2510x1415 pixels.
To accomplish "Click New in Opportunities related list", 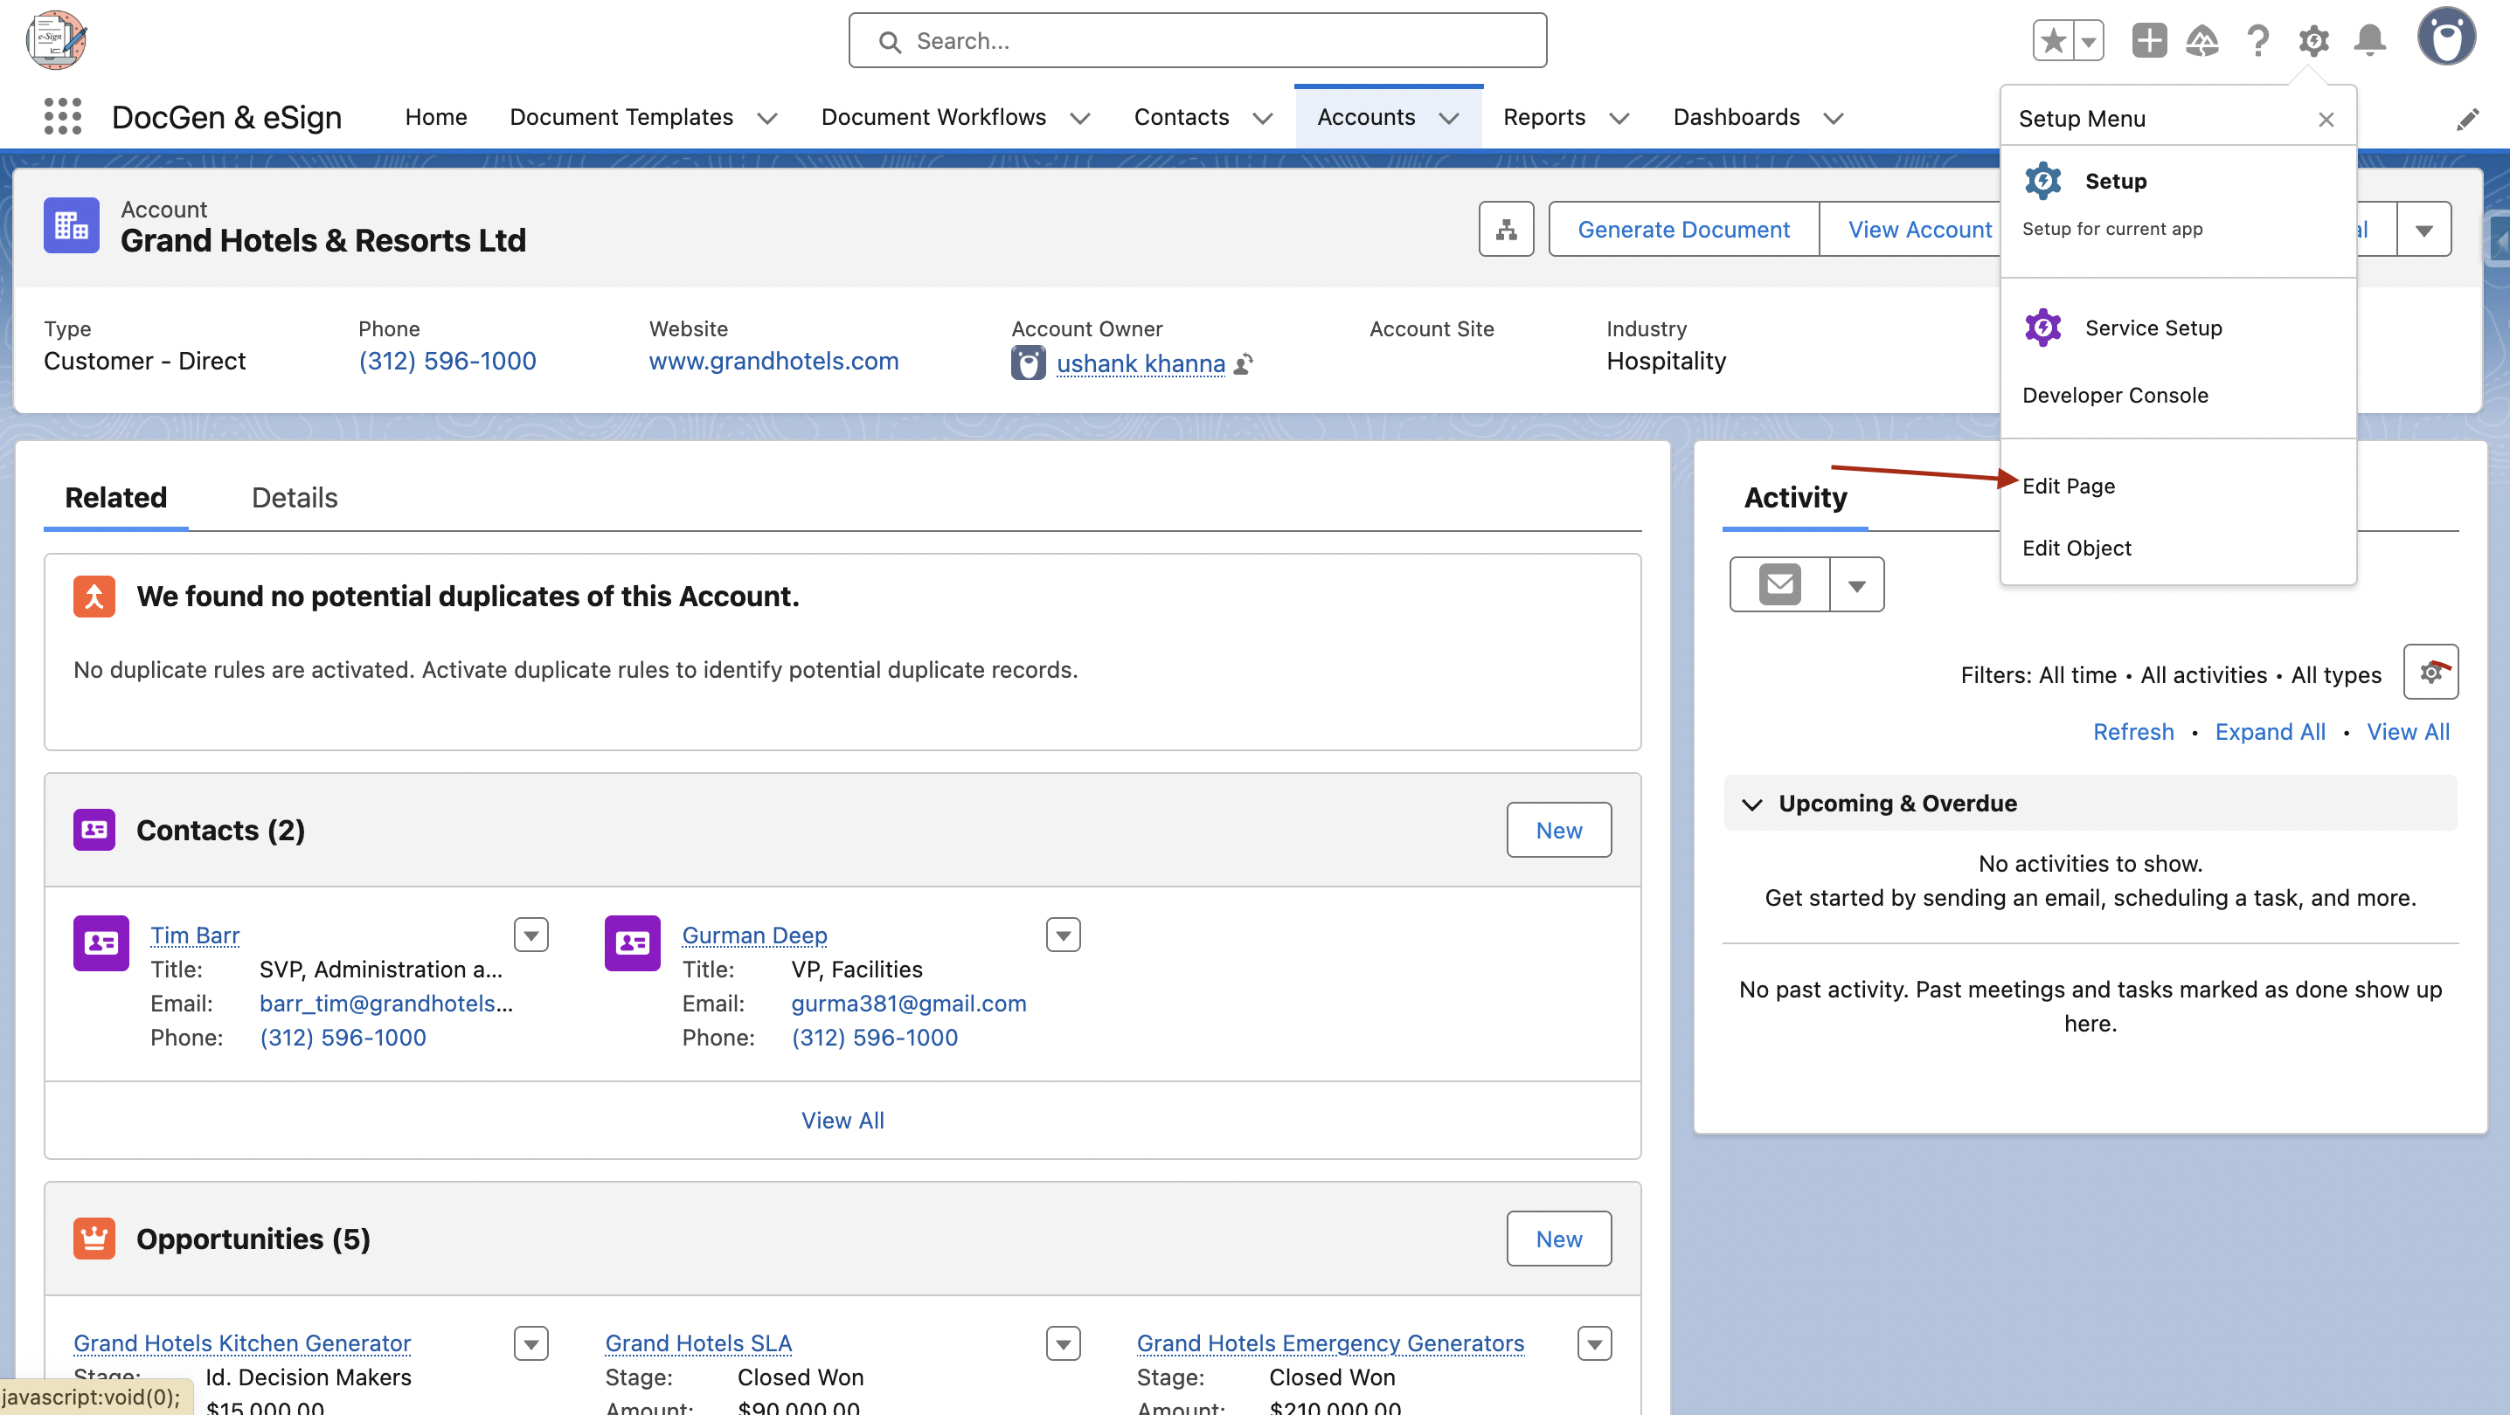I will pos(1558,1239).
